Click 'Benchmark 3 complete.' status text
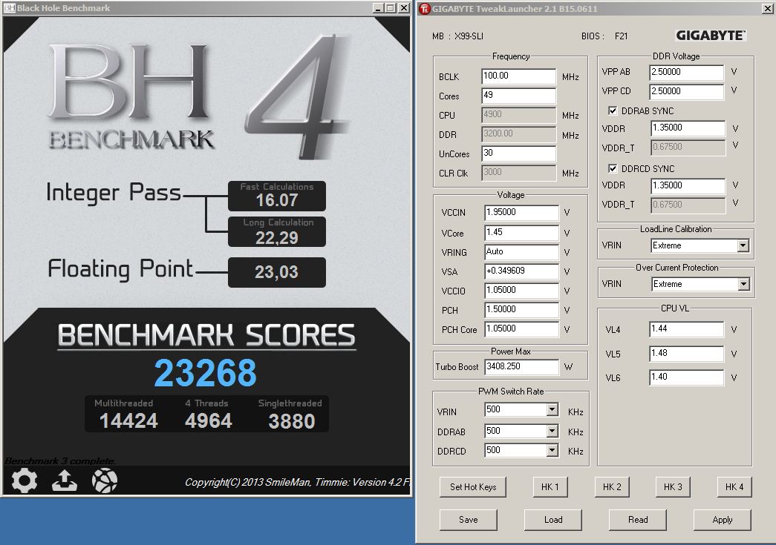This screenshot has width=776, height=545. pyautogui.click(x=60, y=461)
